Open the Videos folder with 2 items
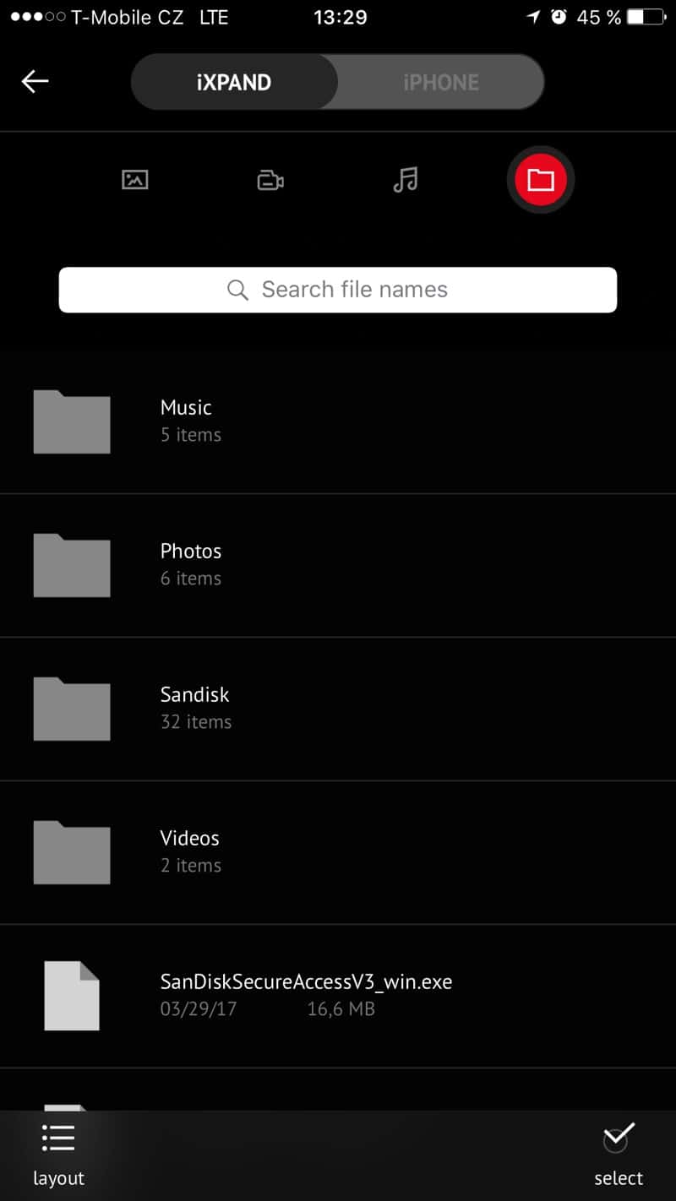This screenshot has height=1201, width=676. click(338, 851)
